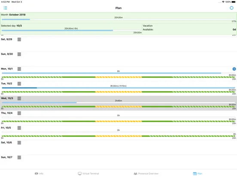Select the Plan tab
Screen dimensions: 237x178
[197, 173]
